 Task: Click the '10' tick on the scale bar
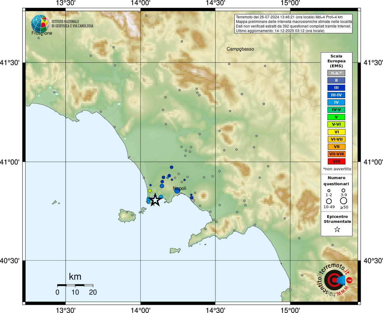coord(75,292)
